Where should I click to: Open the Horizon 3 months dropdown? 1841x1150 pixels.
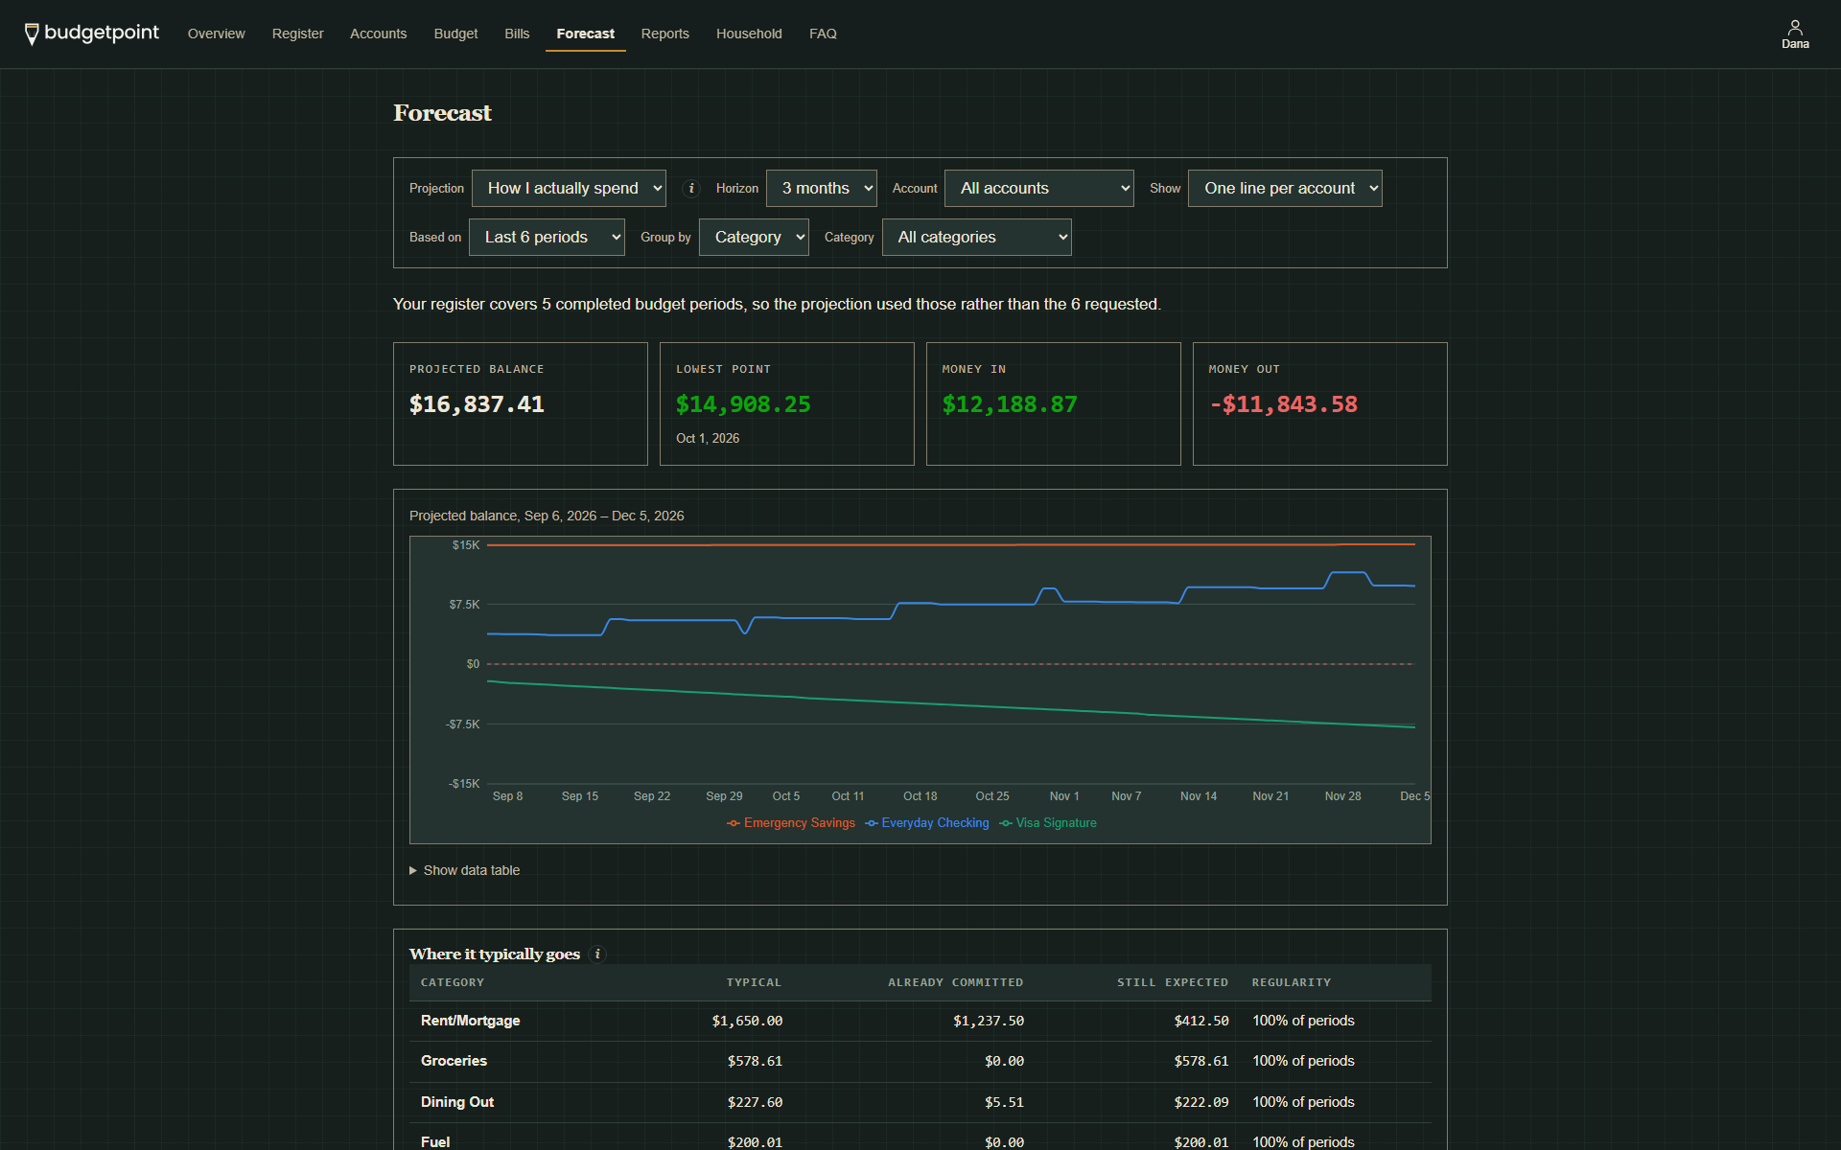click(x=822, y=189)
